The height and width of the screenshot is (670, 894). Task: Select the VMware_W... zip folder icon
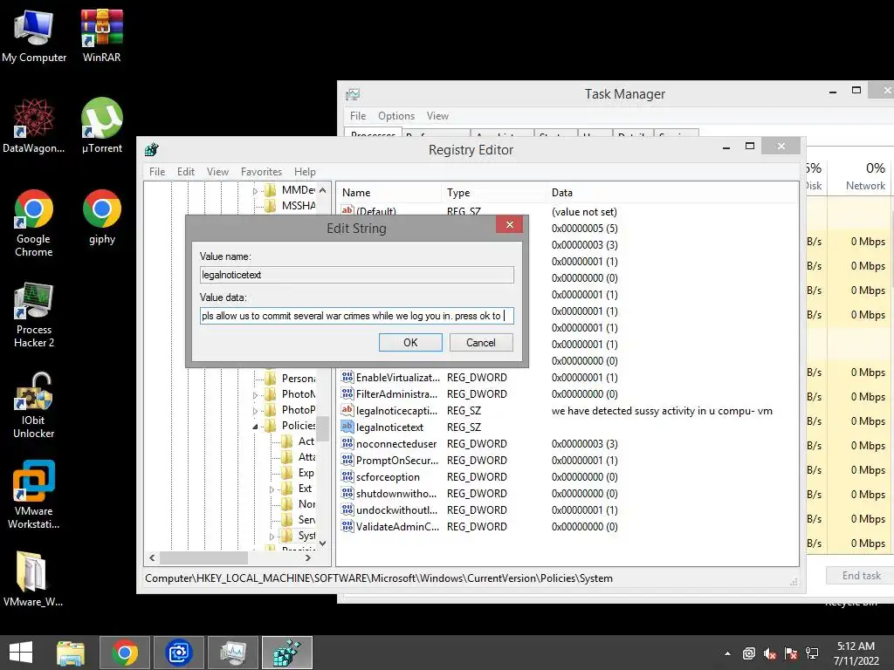[x=32, y=579]
